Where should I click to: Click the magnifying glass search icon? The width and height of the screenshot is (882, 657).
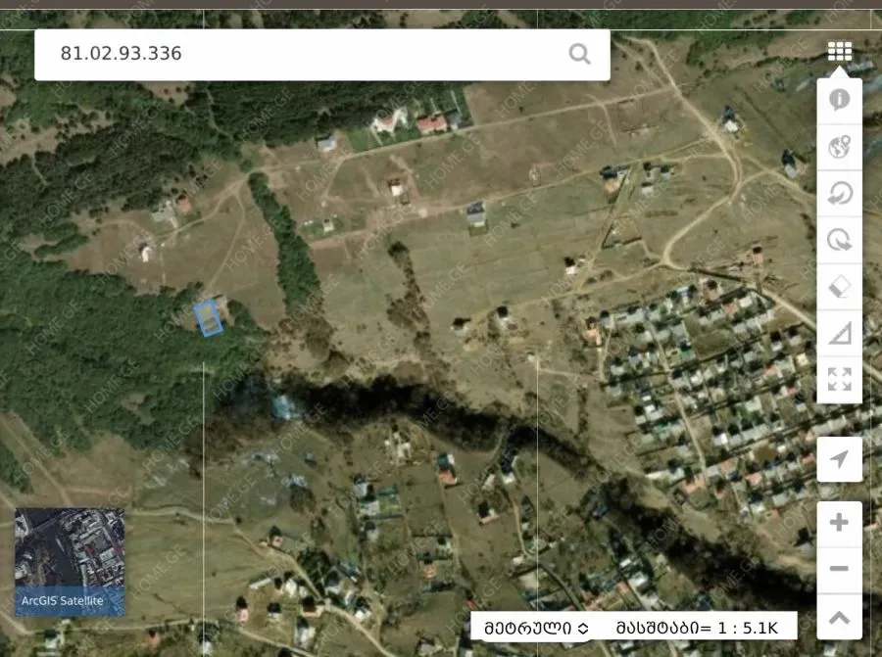tap(579, 54)
